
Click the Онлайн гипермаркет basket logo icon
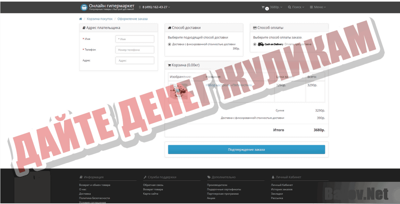[84, 7]
